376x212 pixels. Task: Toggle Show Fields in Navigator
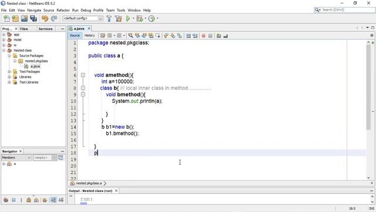(x=14, y=200)
